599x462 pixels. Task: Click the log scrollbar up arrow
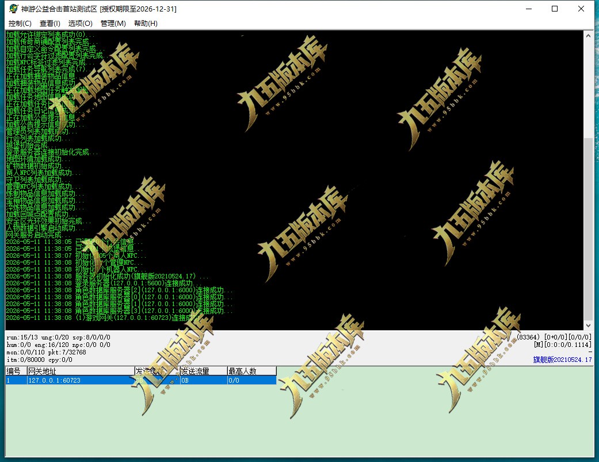pos(588,36)
